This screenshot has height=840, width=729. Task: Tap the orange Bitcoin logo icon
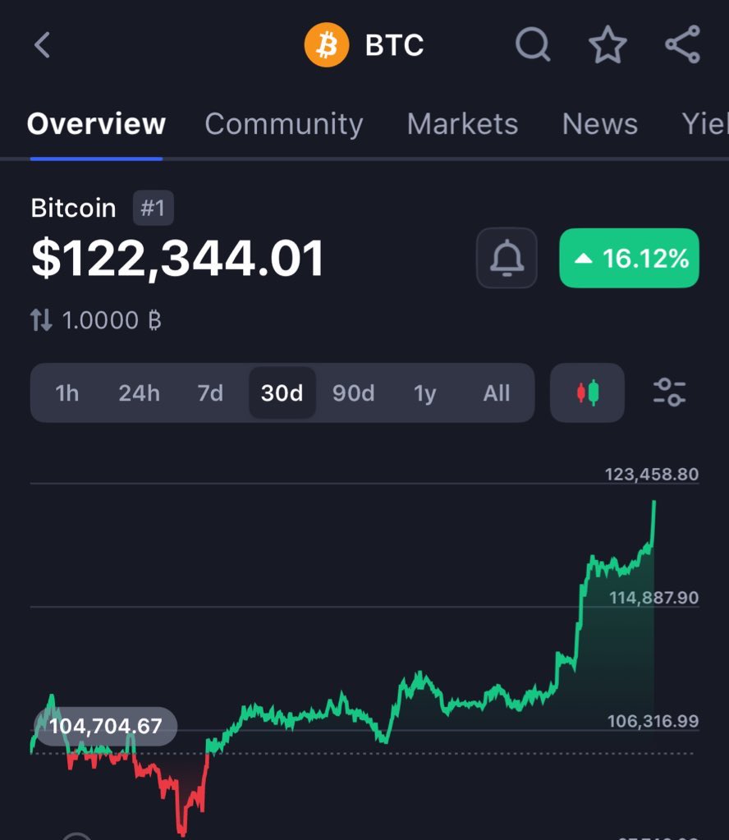pos(326,45)
